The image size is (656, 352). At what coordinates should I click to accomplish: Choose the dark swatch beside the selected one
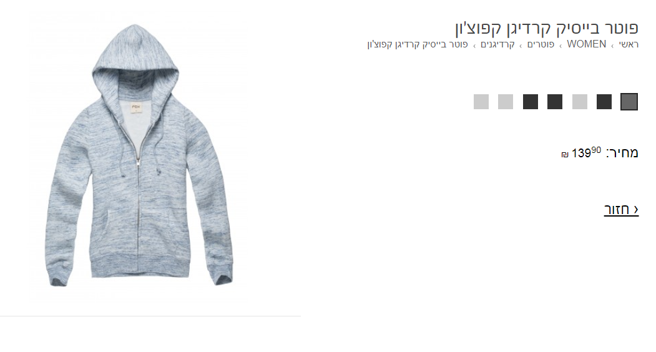[x=604, y=102]
